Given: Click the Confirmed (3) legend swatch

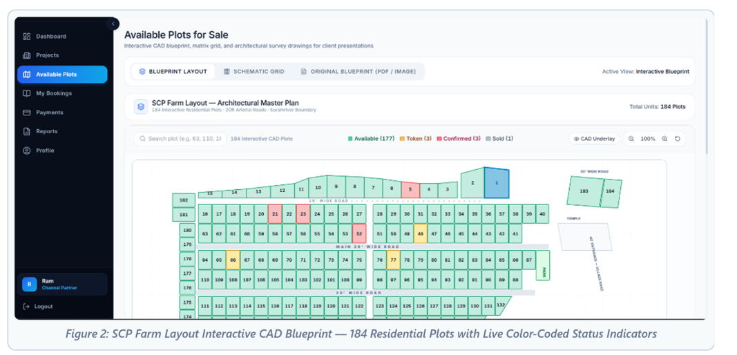Looking at the screenshot, I should coord(439,139).
